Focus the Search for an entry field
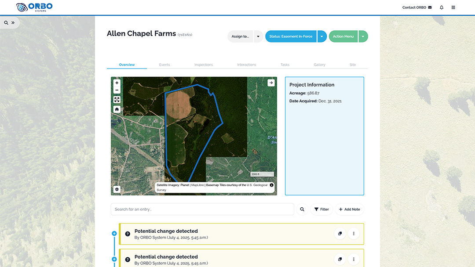Image resolution: width=475 pixels, height=267 pixels. [x=202, y=209]
